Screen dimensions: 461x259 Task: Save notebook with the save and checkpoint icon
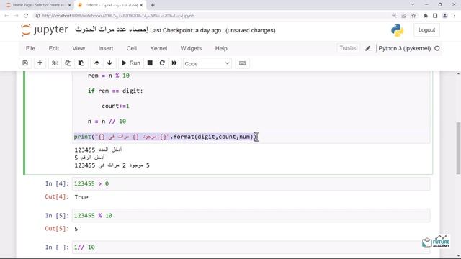[x=25, y=63]
